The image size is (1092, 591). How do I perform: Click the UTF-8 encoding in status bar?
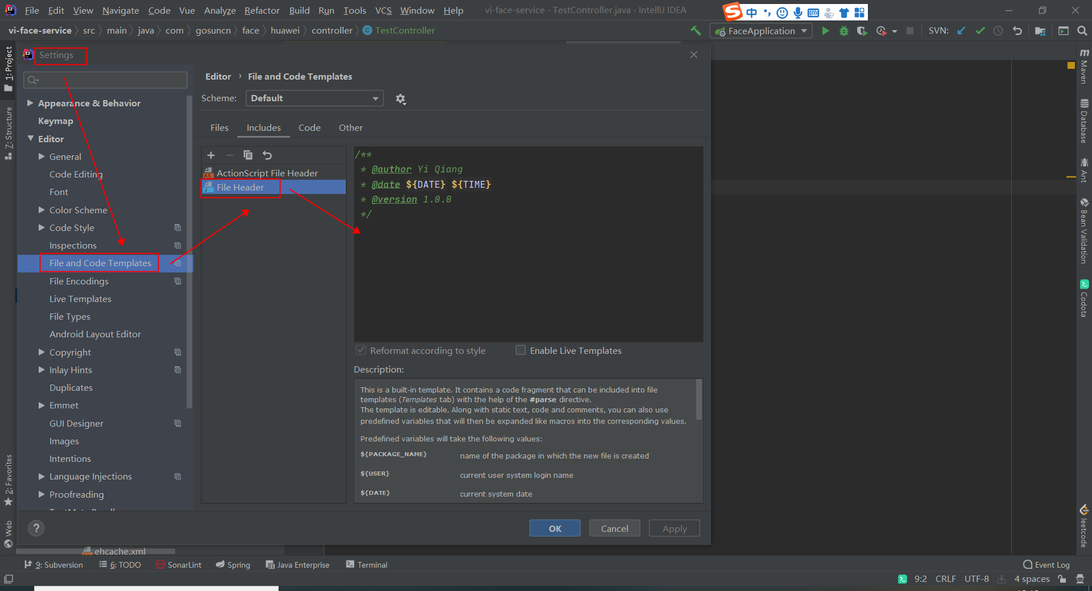point(977,579)
